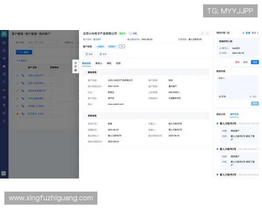The width and height of the screenshot is (262, 209).
Task: Open customer 知了育才 link in list
Action: 37,114
